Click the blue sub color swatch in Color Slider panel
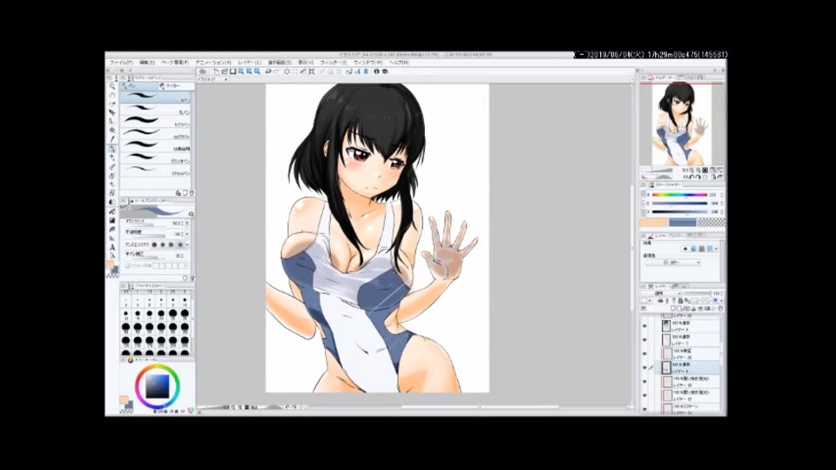The height and width of the screenshot is (470, 836). 683,222
